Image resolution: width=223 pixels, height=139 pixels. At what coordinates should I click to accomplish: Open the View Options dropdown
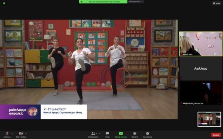[135, 2]
